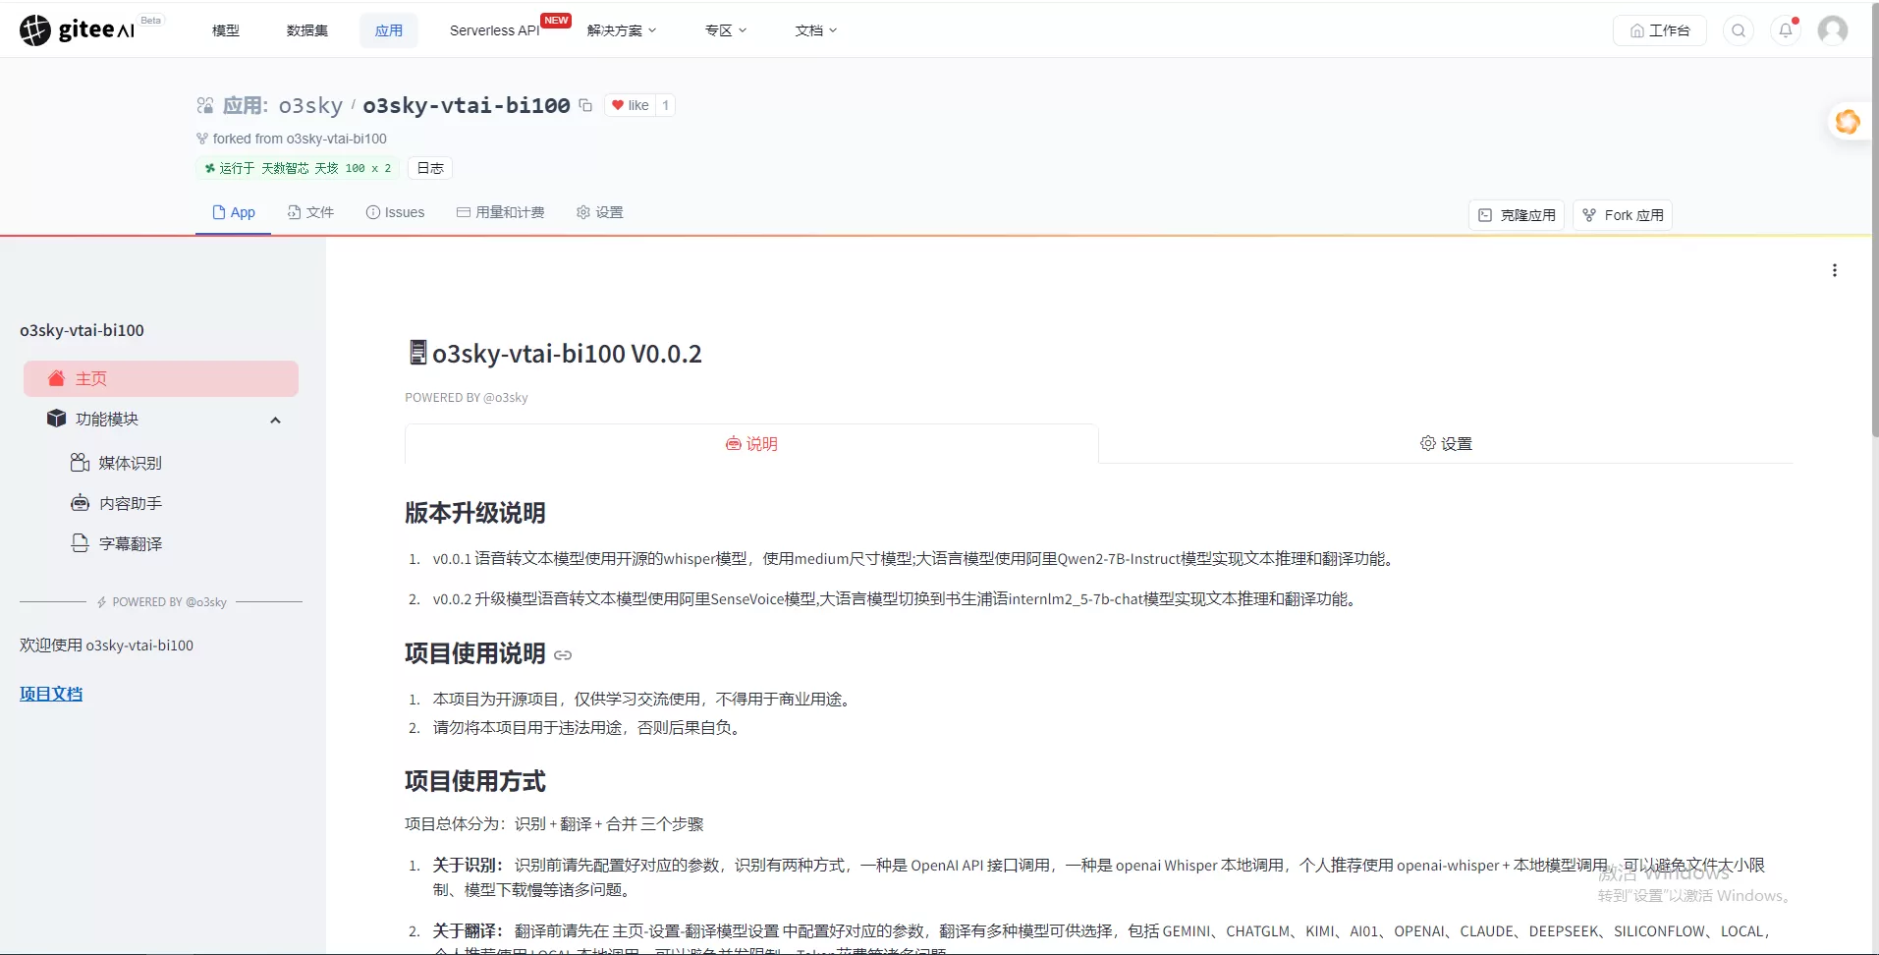Switch to the App tab

point(234,212)
